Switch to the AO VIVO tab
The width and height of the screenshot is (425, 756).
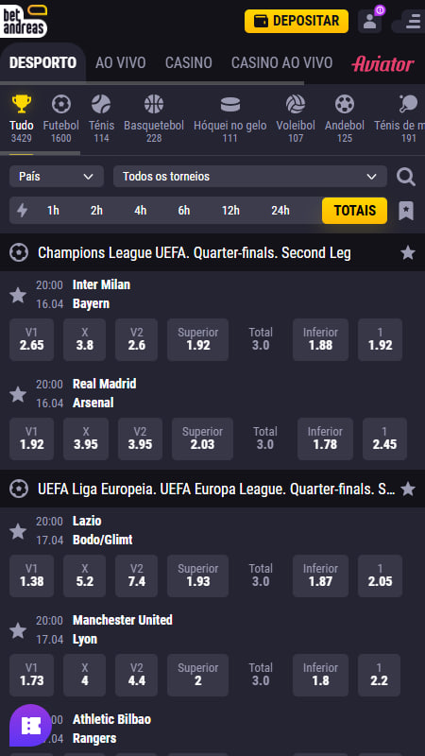pos(121,62)
